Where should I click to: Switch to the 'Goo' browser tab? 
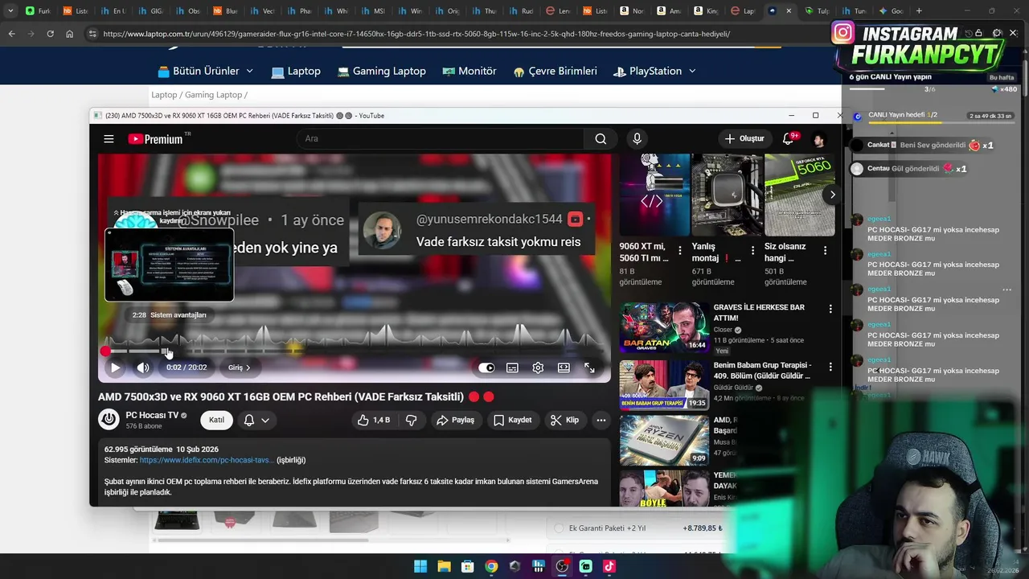[892, 11]
